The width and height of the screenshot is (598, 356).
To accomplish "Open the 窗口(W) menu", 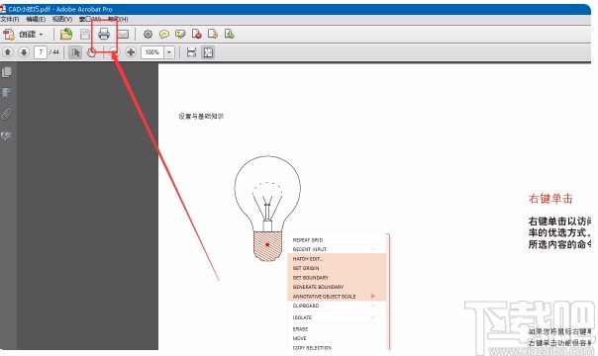I will pos(90,19).
